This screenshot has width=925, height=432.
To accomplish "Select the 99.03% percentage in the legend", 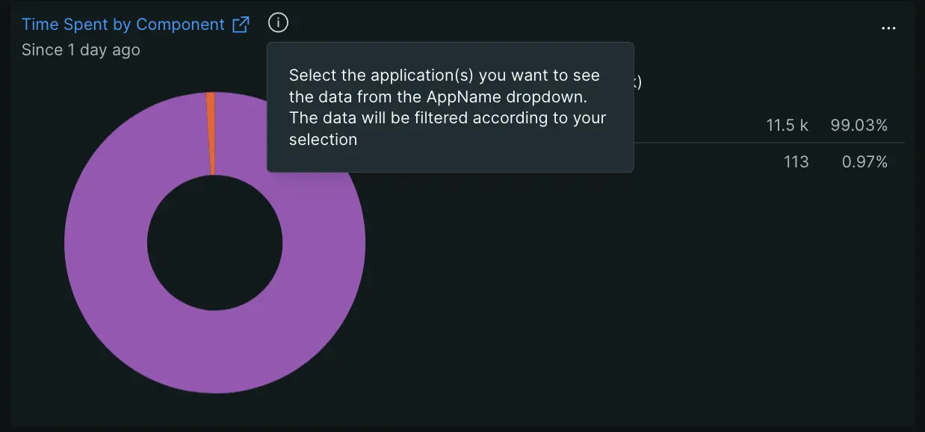I will pos(859,126).
